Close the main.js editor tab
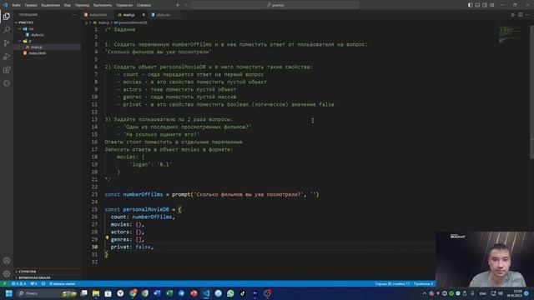534x300 pixels. click(144, 15)
